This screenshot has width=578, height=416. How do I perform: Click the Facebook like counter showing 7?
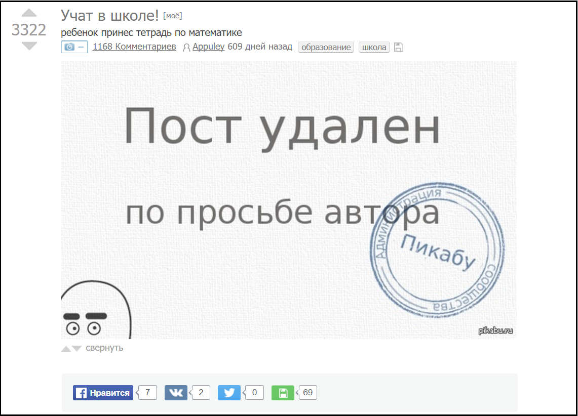tap(147, 392)
